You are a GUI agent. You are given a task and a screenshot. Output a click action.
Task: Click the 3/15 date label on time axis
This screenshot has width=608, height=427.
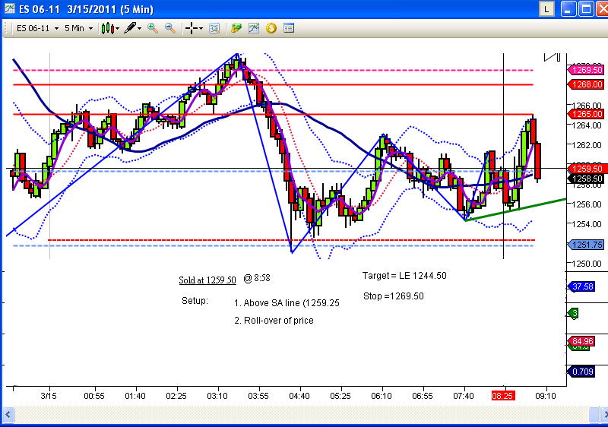tap(49, 396)
